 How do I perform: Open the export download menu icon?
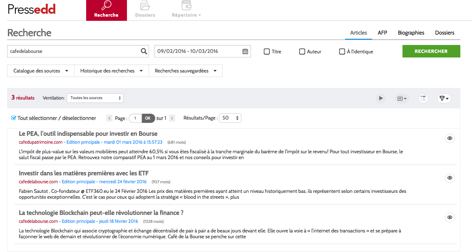click(402, 98)
